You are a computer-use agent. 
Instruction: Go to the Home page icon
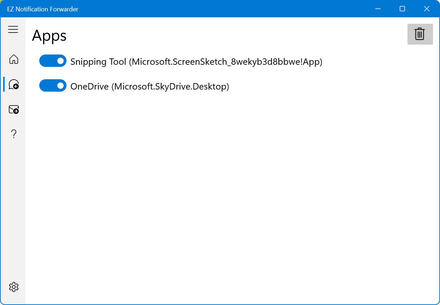coord(13,59)
